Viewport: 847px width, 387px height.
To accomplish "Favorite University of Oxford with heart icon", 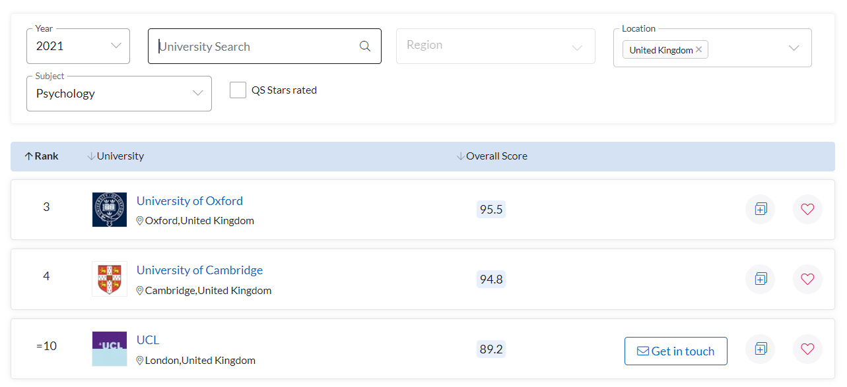I will [807, 210].
